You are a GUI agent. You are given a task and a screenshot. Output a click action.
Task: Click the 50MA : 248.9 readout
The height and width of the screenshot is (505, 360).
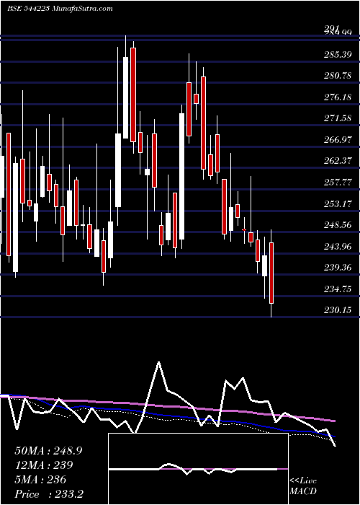(x=48, y=451)
